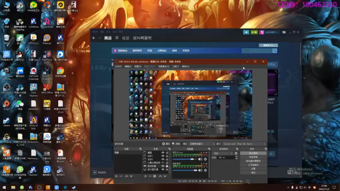Viewport: 340px width, 191px height.
Task: Open 腾讯QQ desktop shortcut
Action: coord(20,56)
